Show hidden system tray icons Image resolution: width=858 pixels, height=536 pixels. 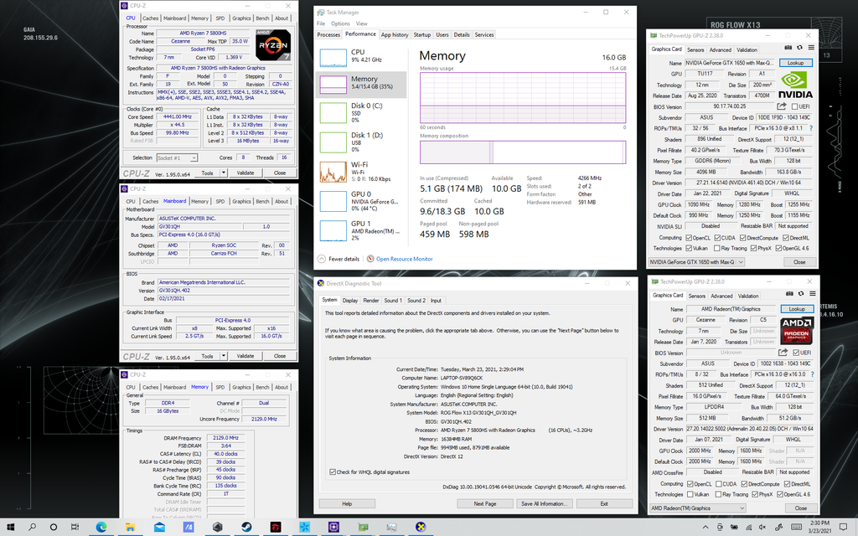coord(706,528)
